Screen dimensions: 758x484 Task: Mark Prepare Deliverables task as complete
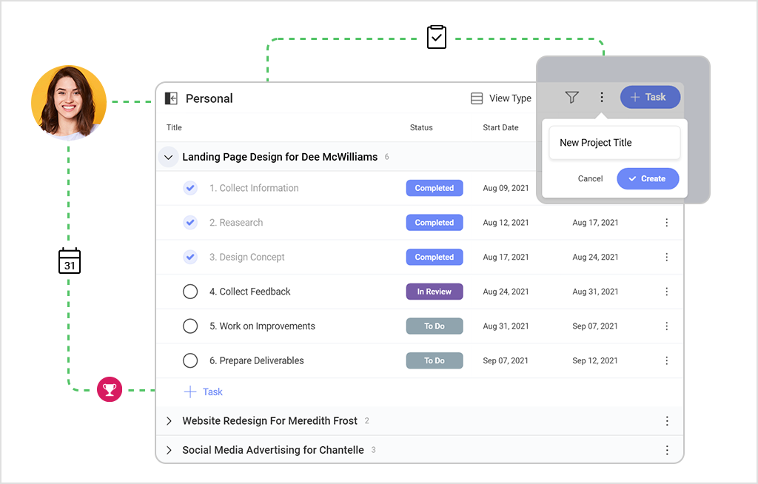pyautogui.click(x=190, y=360)
